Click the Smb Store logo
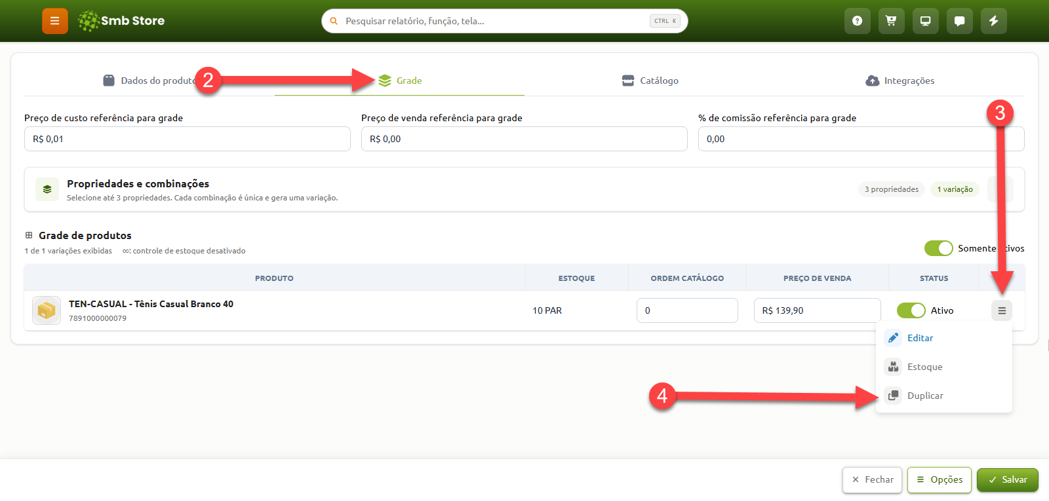1049x501 pixels. coord(121,21)
